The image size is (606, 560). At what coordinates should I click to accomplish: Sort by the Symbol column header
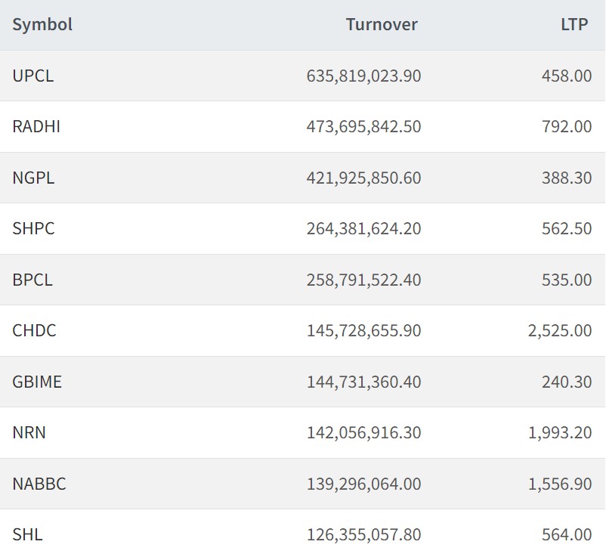[x=42, y=24]
